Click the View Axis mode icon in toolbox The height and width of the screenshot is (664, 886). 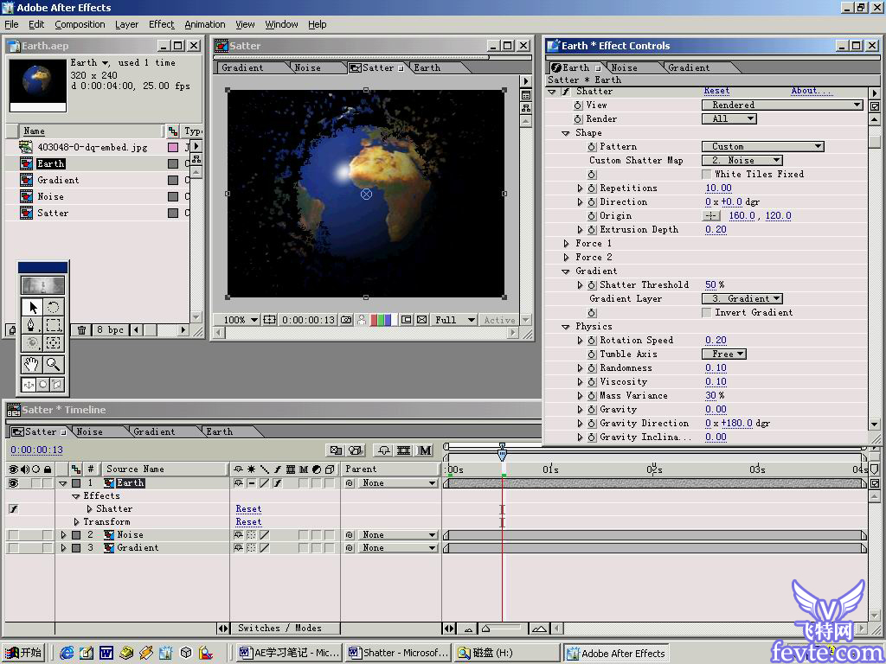pos(57,385)
